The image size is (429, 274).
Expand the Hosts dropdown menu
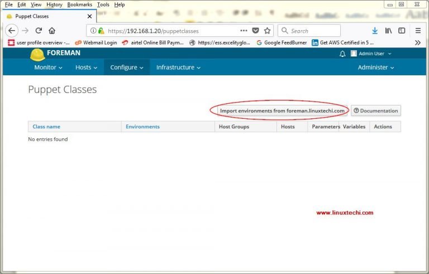tap(86, 68)
